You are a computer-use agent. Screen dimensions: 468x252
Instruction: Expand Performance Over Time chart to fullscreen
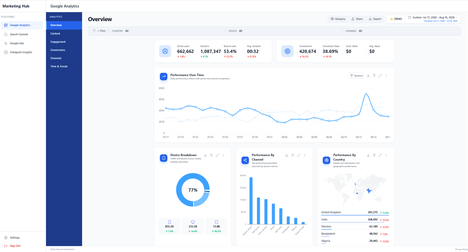point(380,76)
